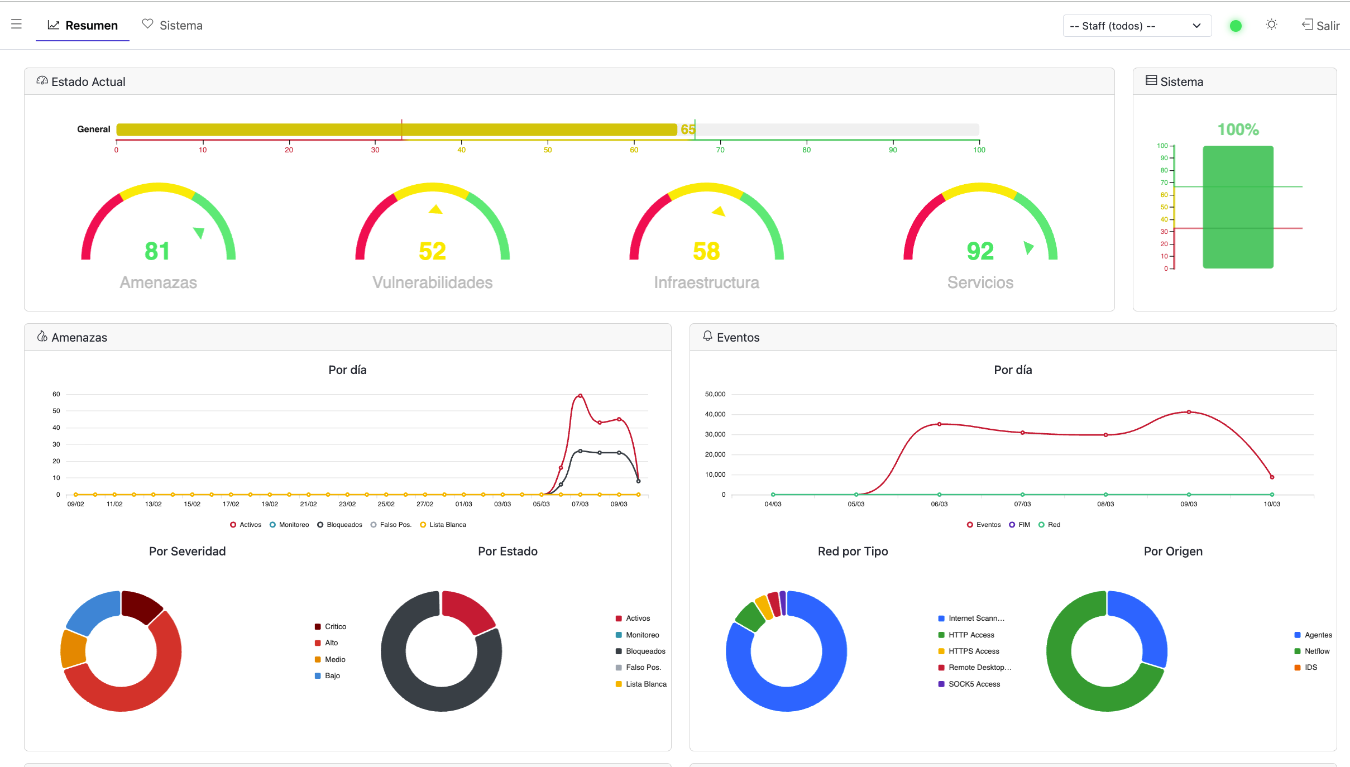Image resolution: width=1350 pixels, height=767 pixels.
Task: Click the heart icon beside Sistema
Action: point(147,24)
